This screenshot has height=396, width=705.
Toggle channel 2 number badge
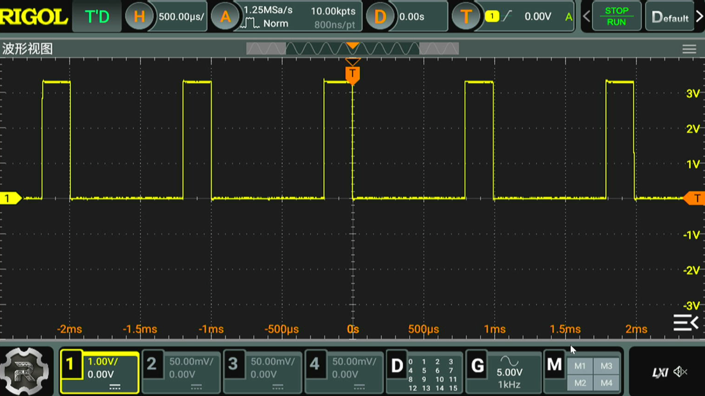click(x=152, y=364)
